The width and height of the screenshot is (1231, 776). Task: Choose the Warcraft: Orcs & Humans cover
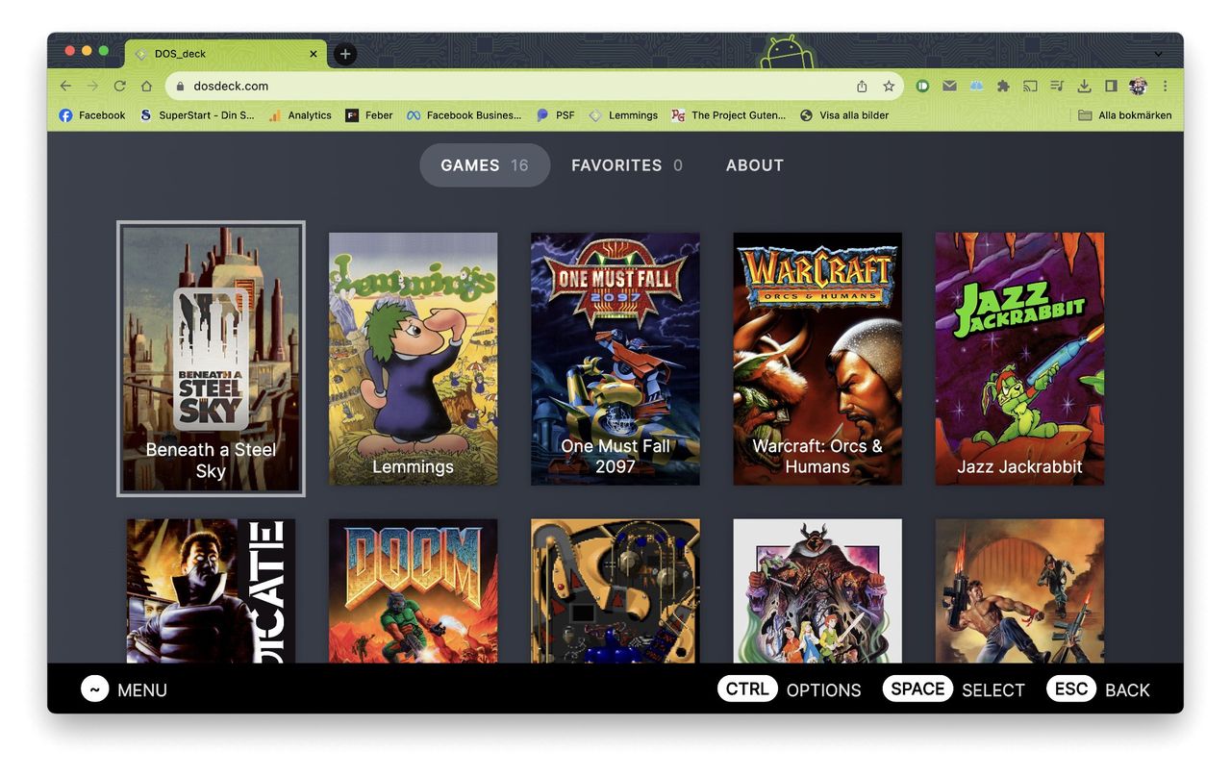pyautogui.click(x=816, y=359)
